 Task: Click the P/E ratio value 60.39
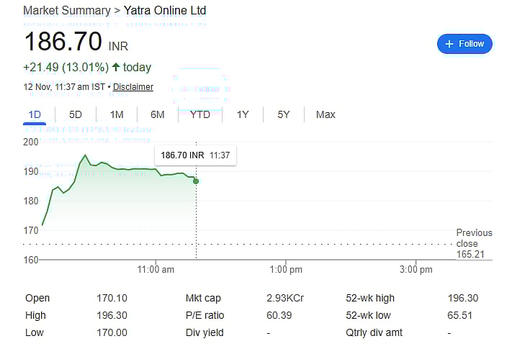point(279,315)
